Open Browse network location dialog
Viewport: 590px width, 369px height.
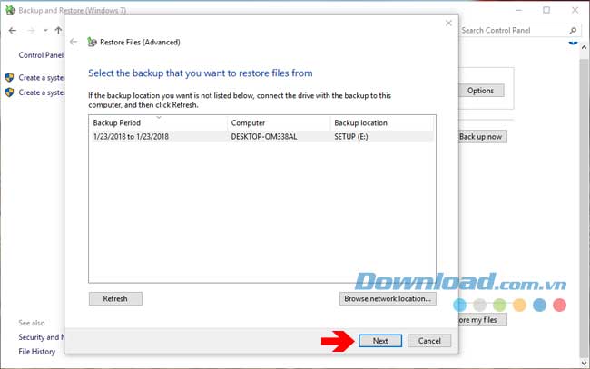388,298
